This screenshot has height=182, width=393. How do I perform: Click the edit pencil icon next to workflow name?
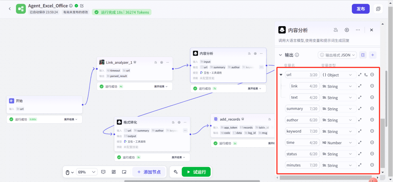(x=82, y=6)
